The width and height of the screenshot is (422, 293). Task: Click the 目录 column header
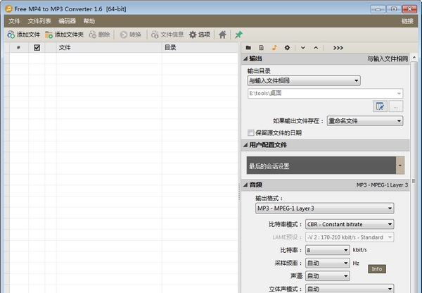pyautogui.click(x=200, y=48)
